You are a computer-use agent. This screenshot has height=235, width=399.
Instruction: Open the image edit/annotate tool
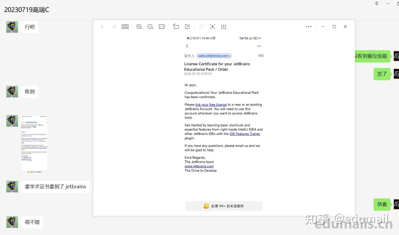187,26
